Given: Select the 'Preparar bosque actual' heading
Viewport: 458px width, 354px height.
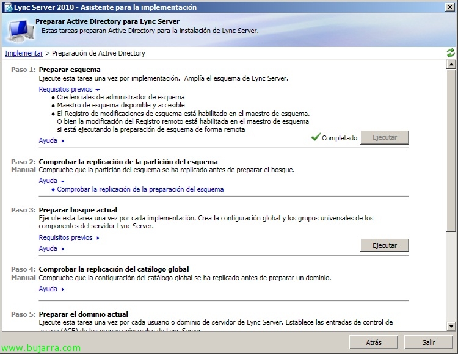Looking at the screenshot, I should coord(78,210).
